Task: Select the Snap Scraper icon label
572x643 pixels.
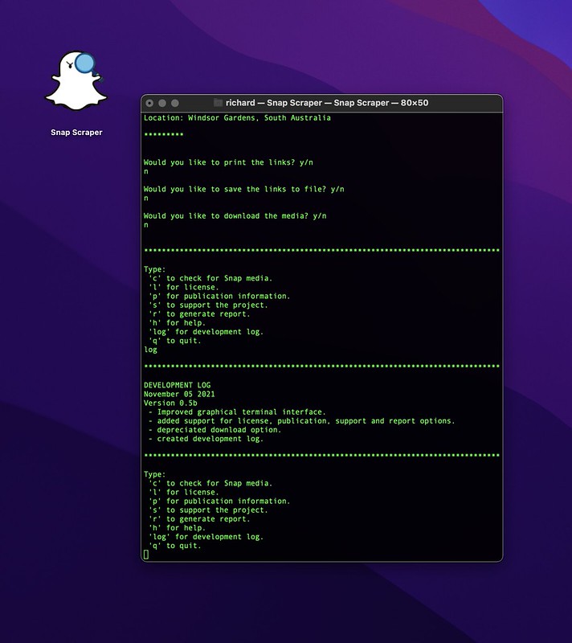Action: click(76, 133)
